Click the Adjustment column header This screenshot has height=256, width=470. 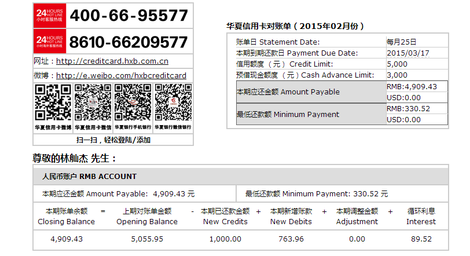point(357,217)
